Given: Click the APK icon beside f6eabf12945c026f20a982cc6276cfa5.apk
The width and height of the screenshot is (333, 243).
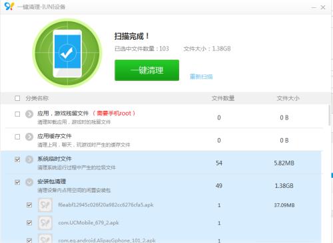Looking at the screenshot, I should [45, 205].
